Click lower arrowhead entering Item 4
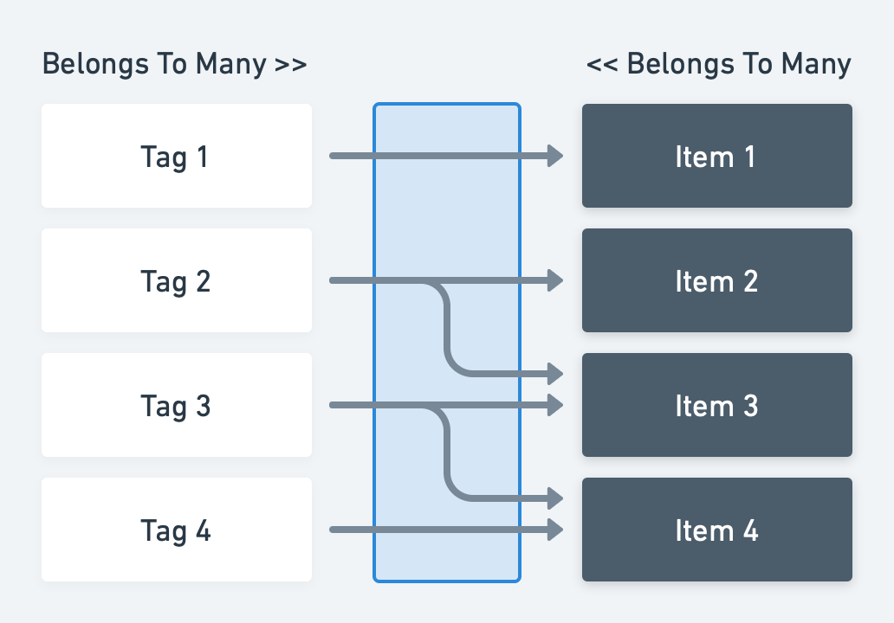 coord(555,530)
